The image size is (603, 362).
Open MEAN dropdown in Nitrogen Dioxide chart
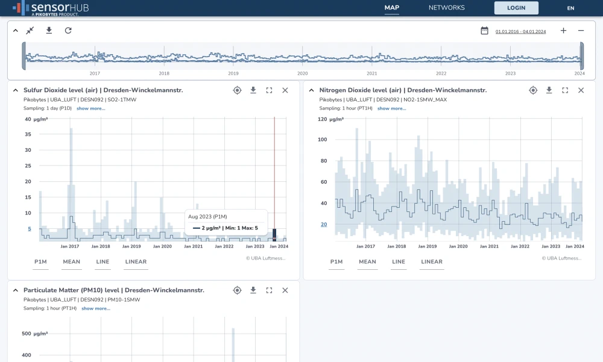[367, 261]
